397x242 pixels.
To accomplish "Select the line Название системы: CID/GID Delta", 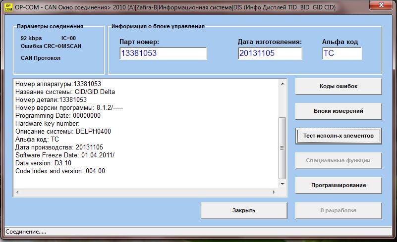I will tap(65, 92).
